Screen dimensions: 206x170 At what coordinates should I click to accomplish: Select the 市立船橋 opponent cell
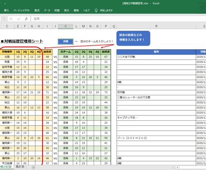click(7, 163)
